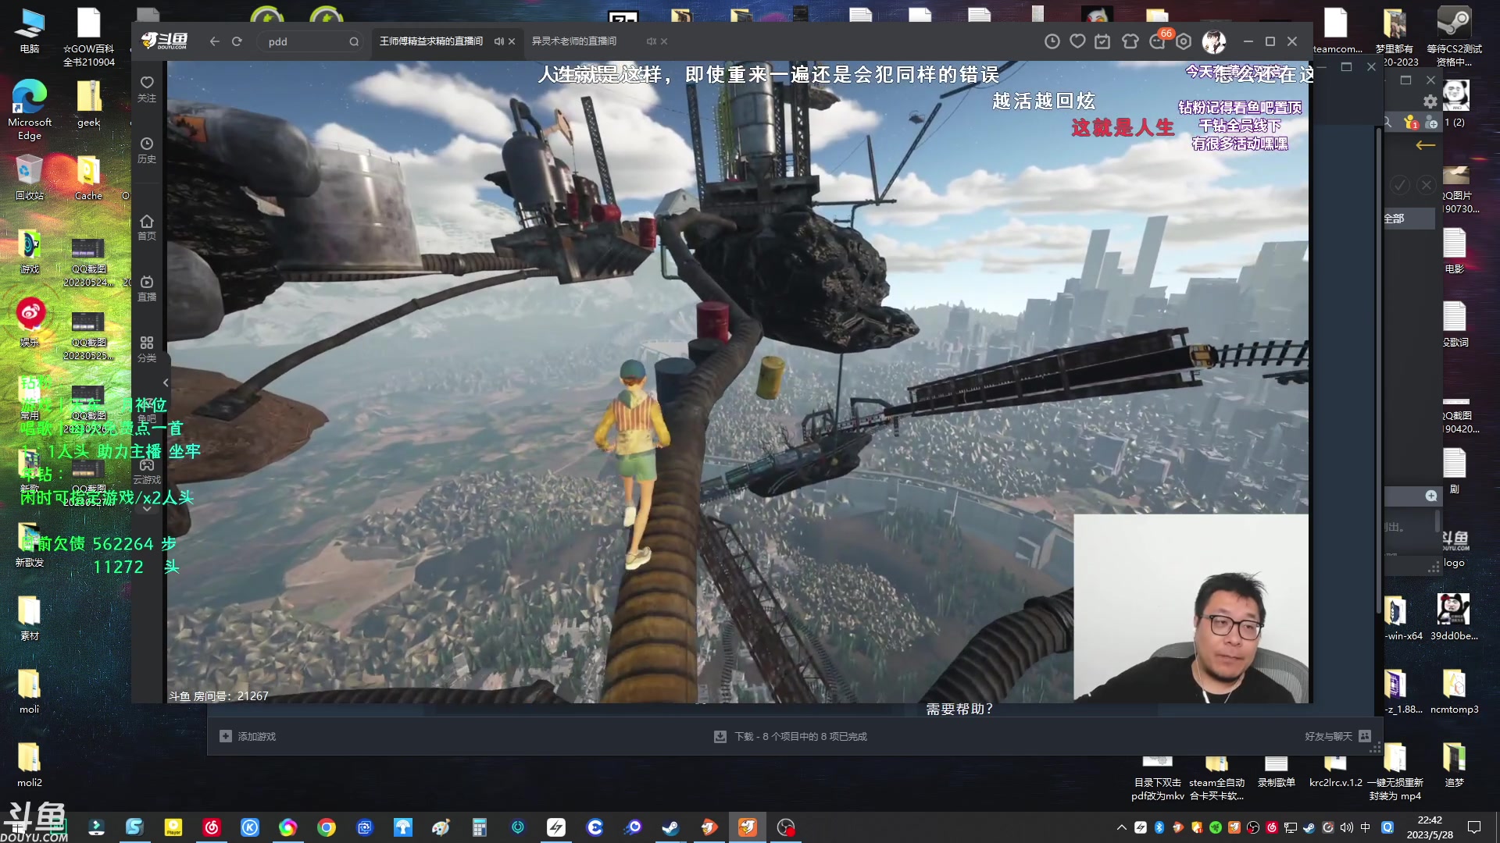
Task: Click the second maximize icon below the Douyu header
Action: 1346,67
